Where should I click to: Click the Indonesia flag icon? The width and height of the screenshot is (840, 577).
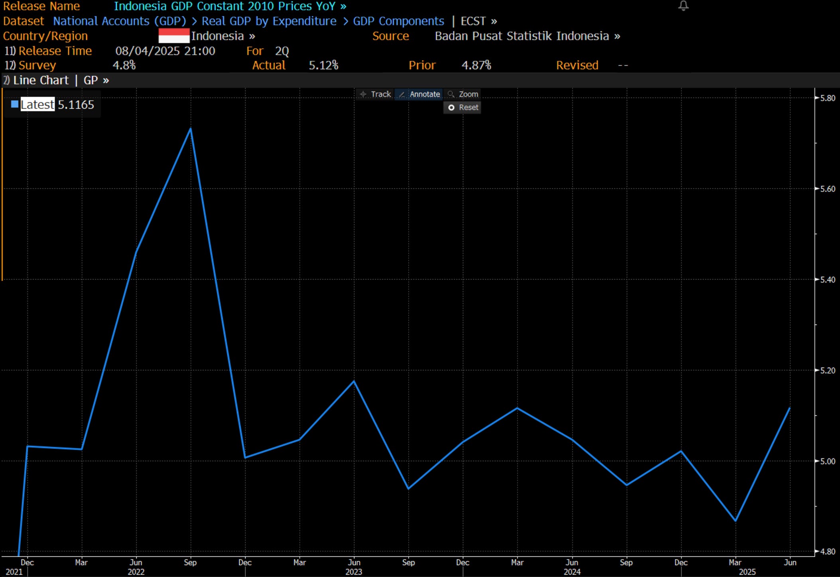174,36
